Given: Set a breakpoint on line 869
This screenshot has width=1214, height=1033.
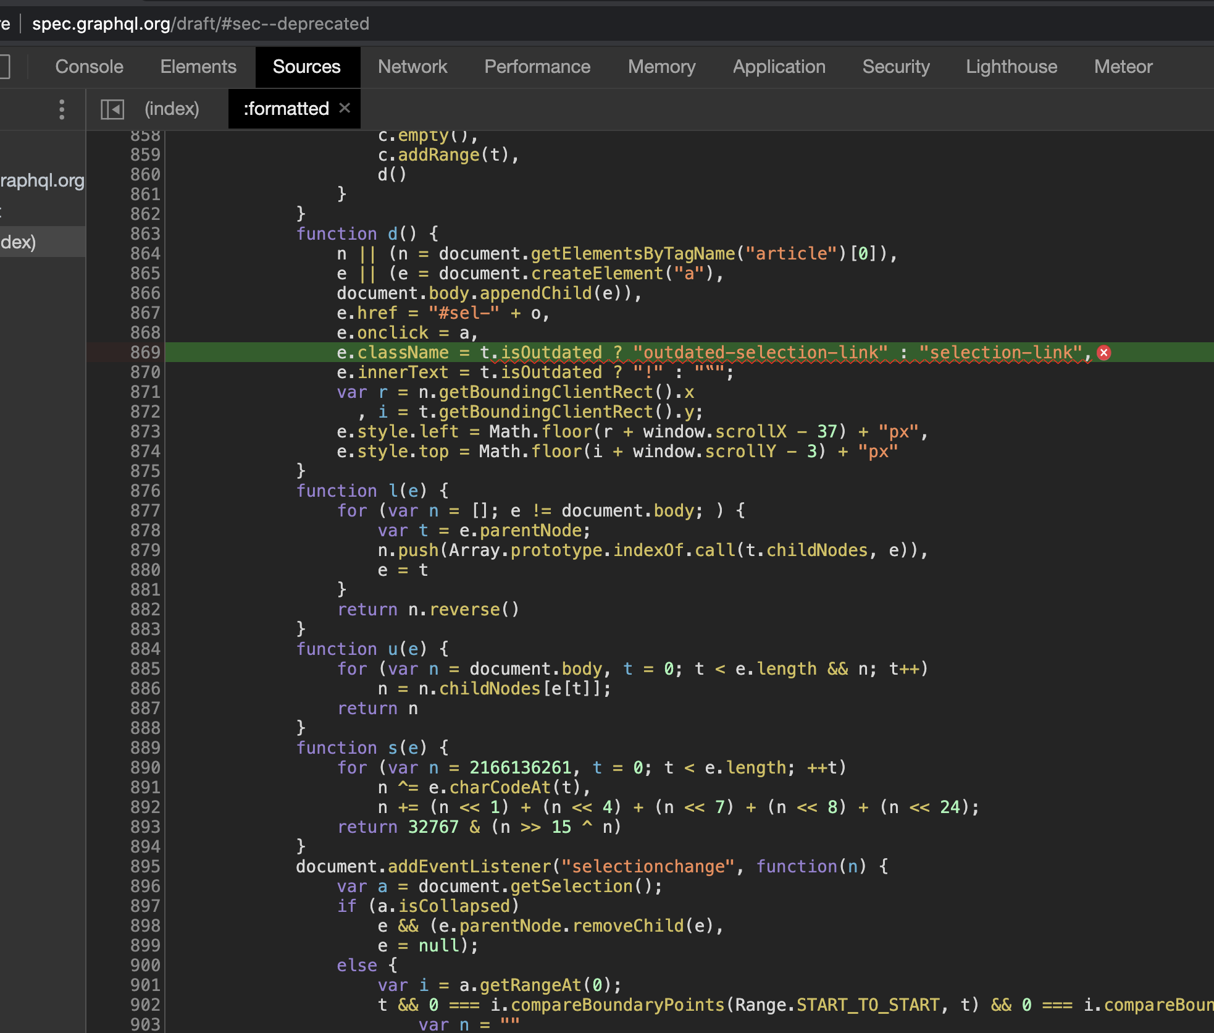Looking at the screenshot, I should pyautogui.click(x=146, y=352).
